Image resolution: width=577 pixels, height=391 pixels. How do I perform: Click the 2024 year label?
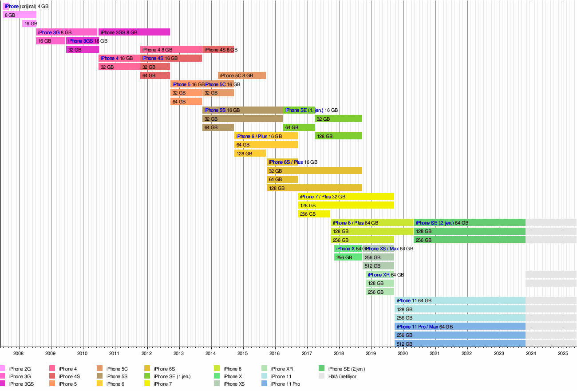(x=531, y=354)
